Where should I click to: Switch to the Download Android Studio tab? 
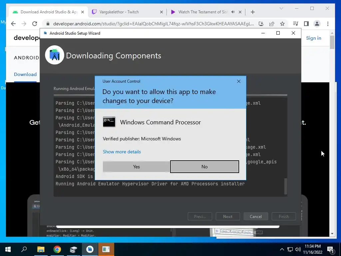click(49, 12)
